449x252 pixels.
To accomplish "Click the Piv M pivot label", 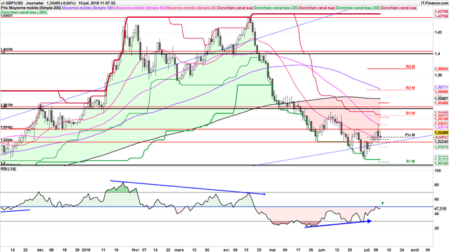I will [410, 135].
